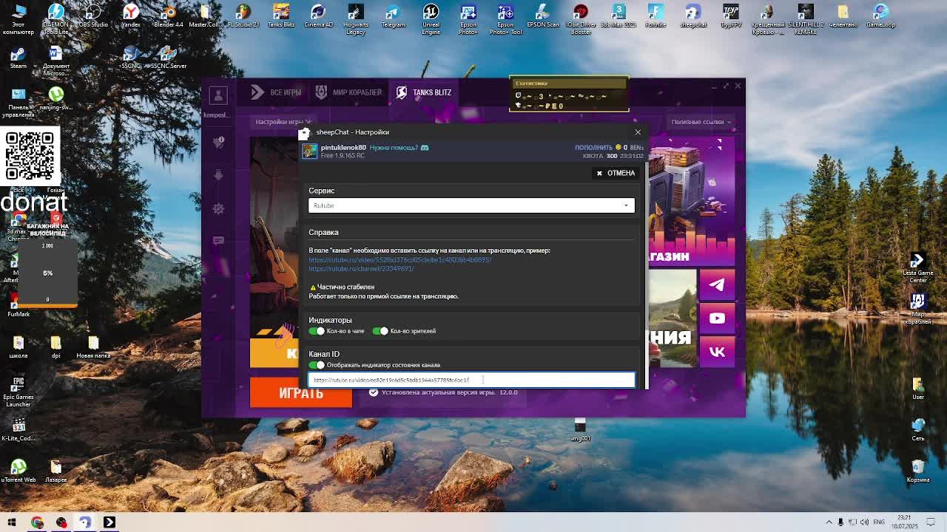Open the VK social link tile

[x=717, y=352]
